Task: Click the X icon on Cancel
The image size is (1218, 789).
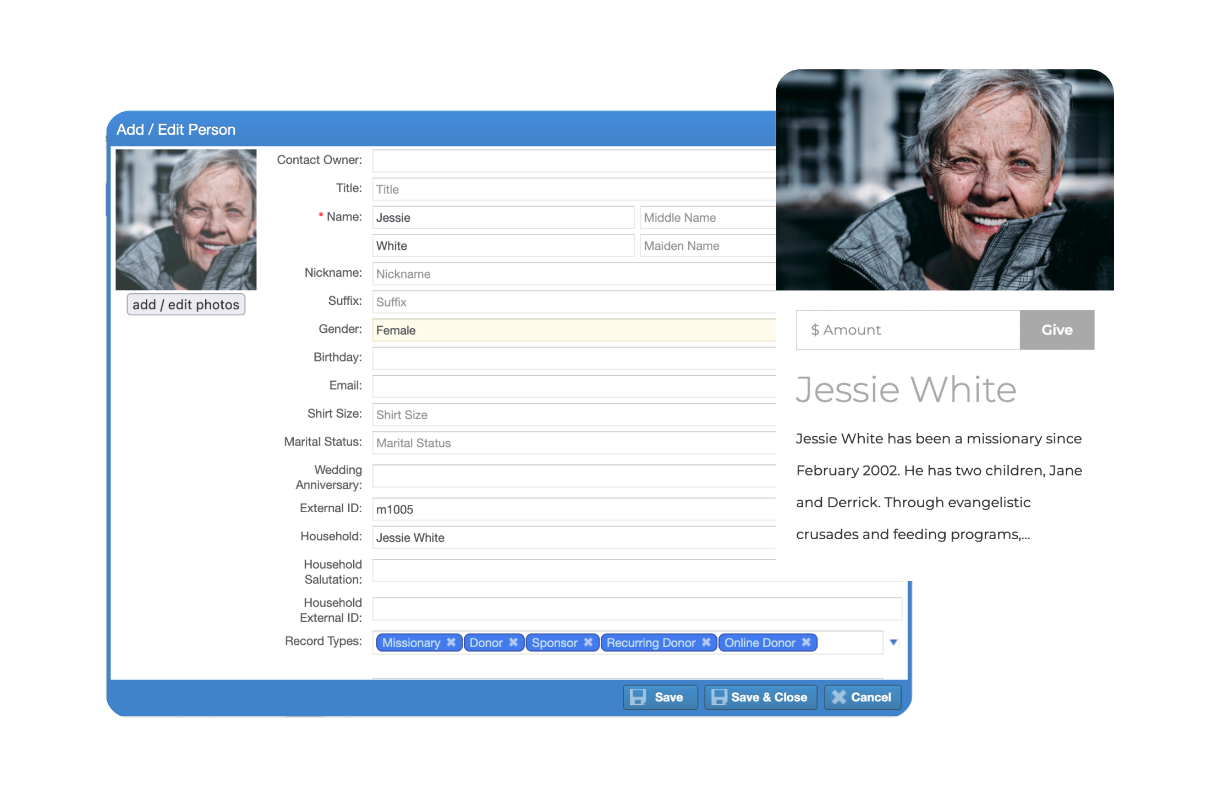Action: pyautogui.click(x=838, y=697)
